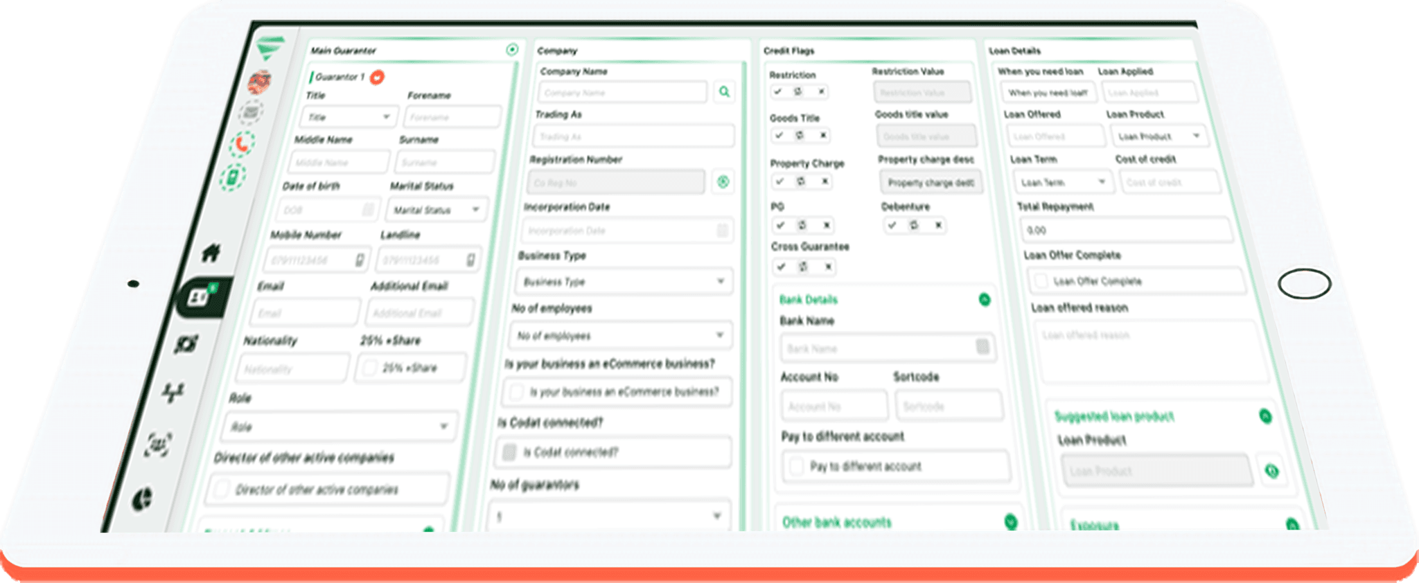The image size is (1419, 583).
Task: Click the tablet home button
Action: click(x=1304, y=284)
